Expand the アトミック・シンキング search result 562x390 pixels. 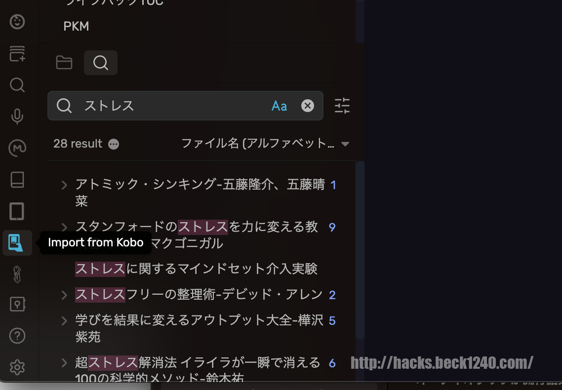(64, 185)
